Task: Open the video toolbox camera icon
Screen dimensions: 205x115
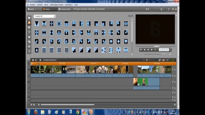Action: [x=33, y=60]
